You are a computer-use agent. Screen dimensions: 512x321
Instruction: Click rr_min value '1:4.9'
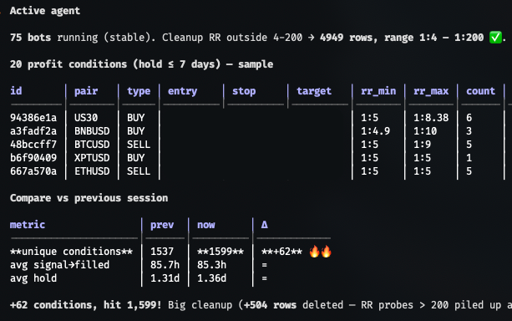(x=376, y=130)
